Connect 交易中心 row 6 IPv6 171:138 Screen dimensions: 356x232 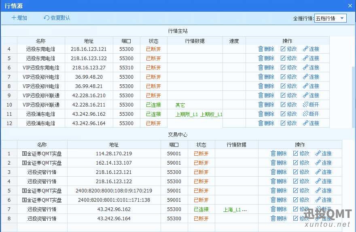point(323,200)
